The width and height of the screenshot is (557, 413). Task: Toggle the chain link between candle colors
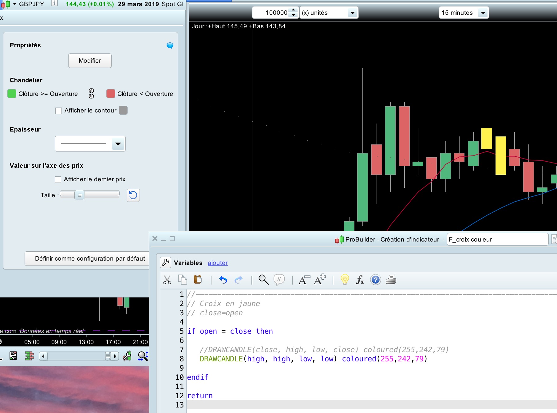tap(91, 93)
